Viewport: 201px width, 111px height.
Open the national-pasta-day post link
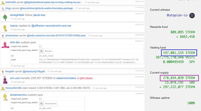click(53, 2)
